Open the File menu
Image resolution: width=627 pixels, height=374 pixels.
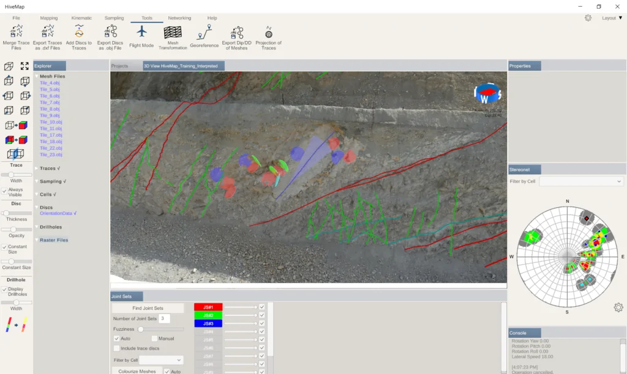click(x=16, y=18)
